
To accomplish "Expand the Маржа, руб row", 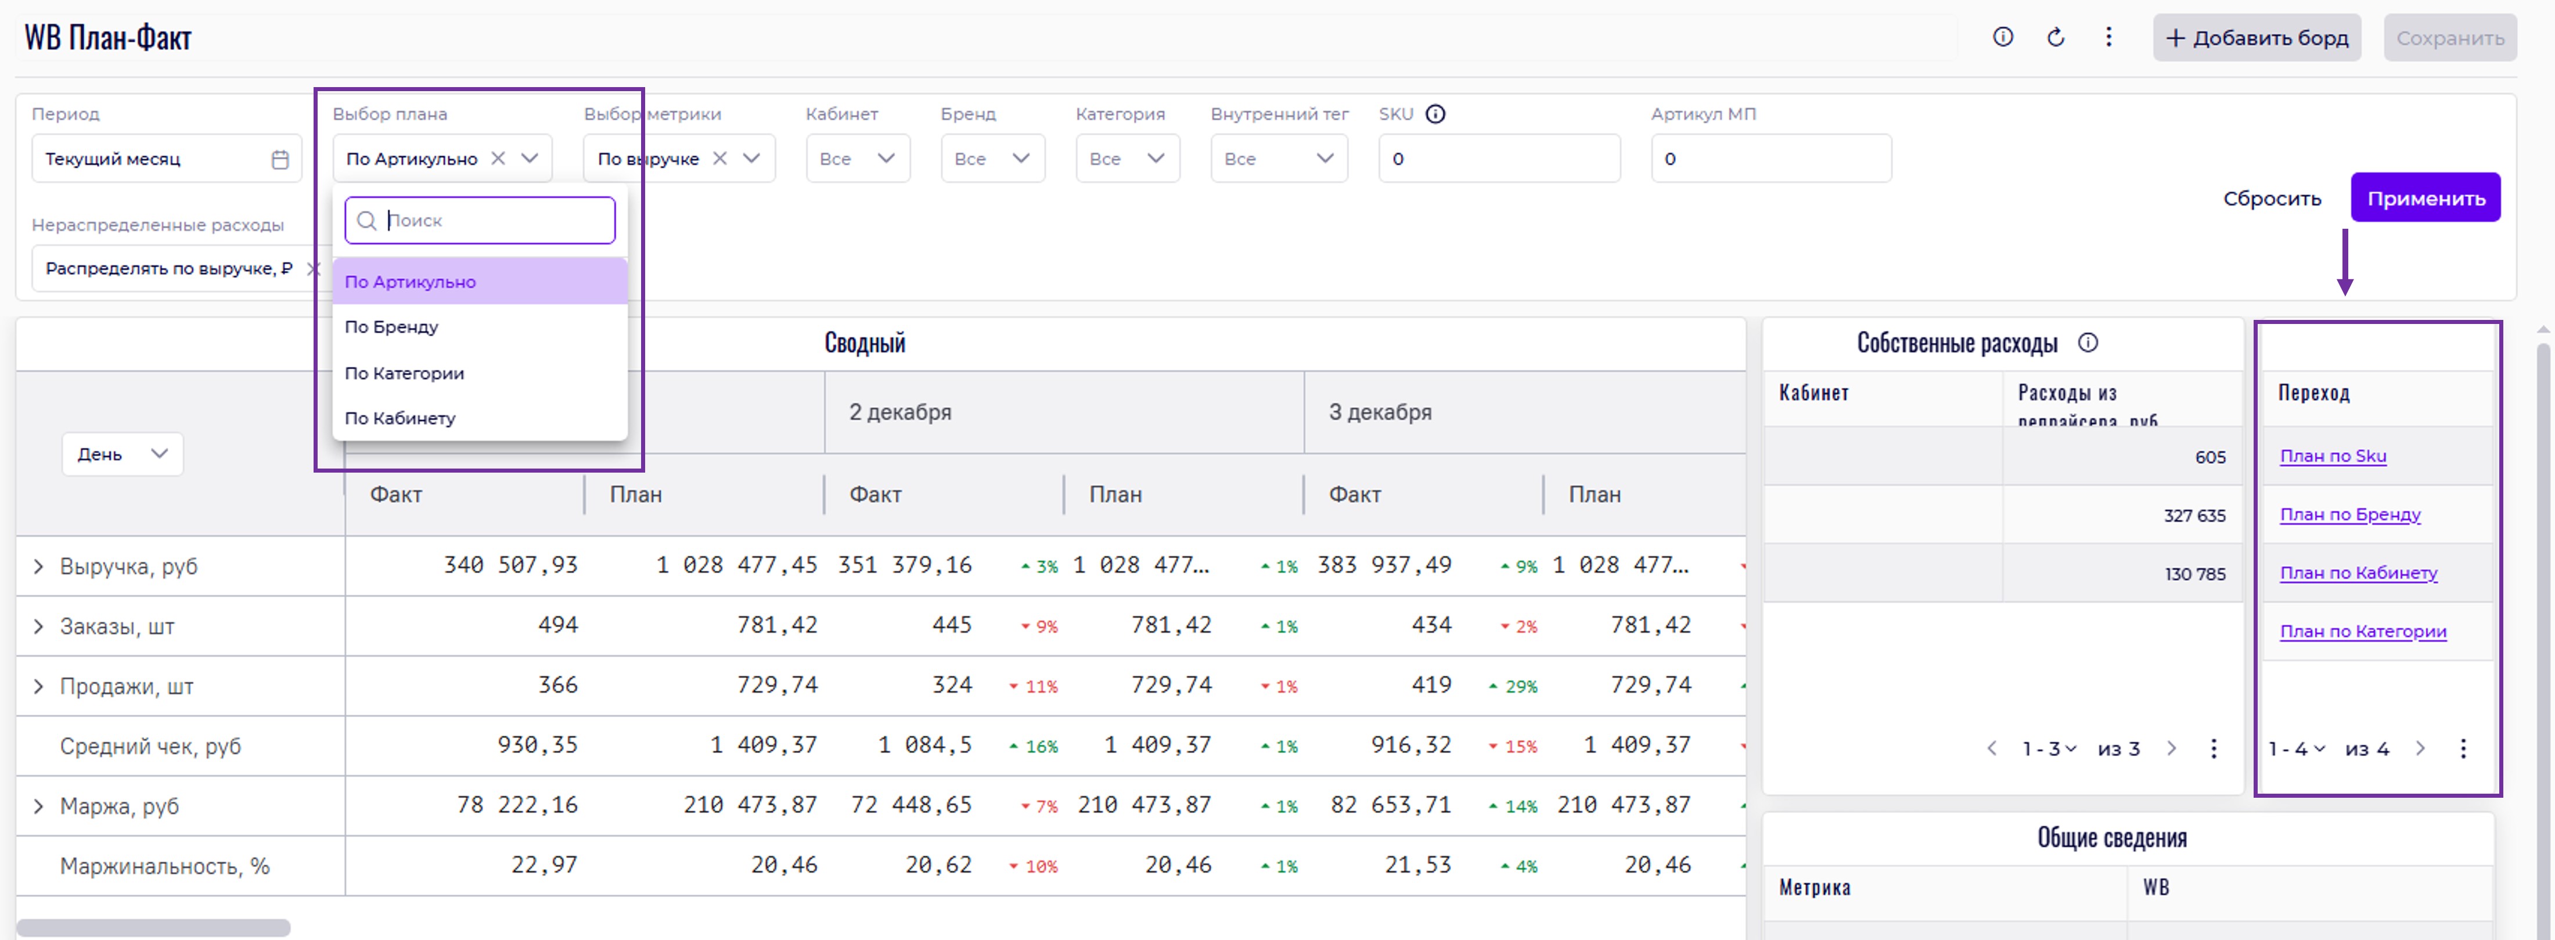I will pos(38,806).
